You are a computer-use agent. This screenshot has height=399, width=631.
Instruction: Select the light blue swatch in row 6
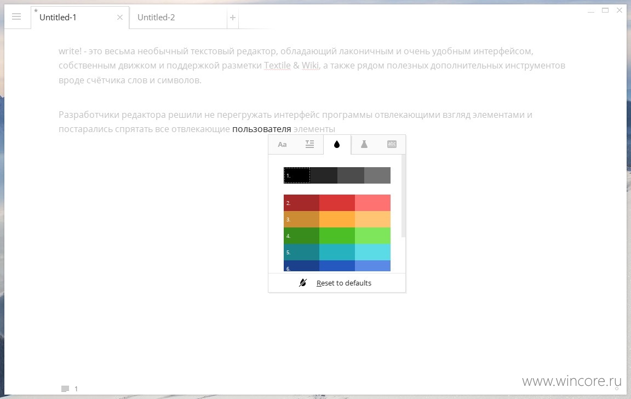(372, 266)
